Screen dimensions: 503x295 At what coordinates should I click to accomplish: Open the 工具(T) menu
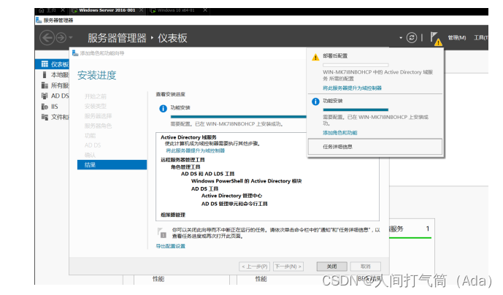(x=481, y=38)
